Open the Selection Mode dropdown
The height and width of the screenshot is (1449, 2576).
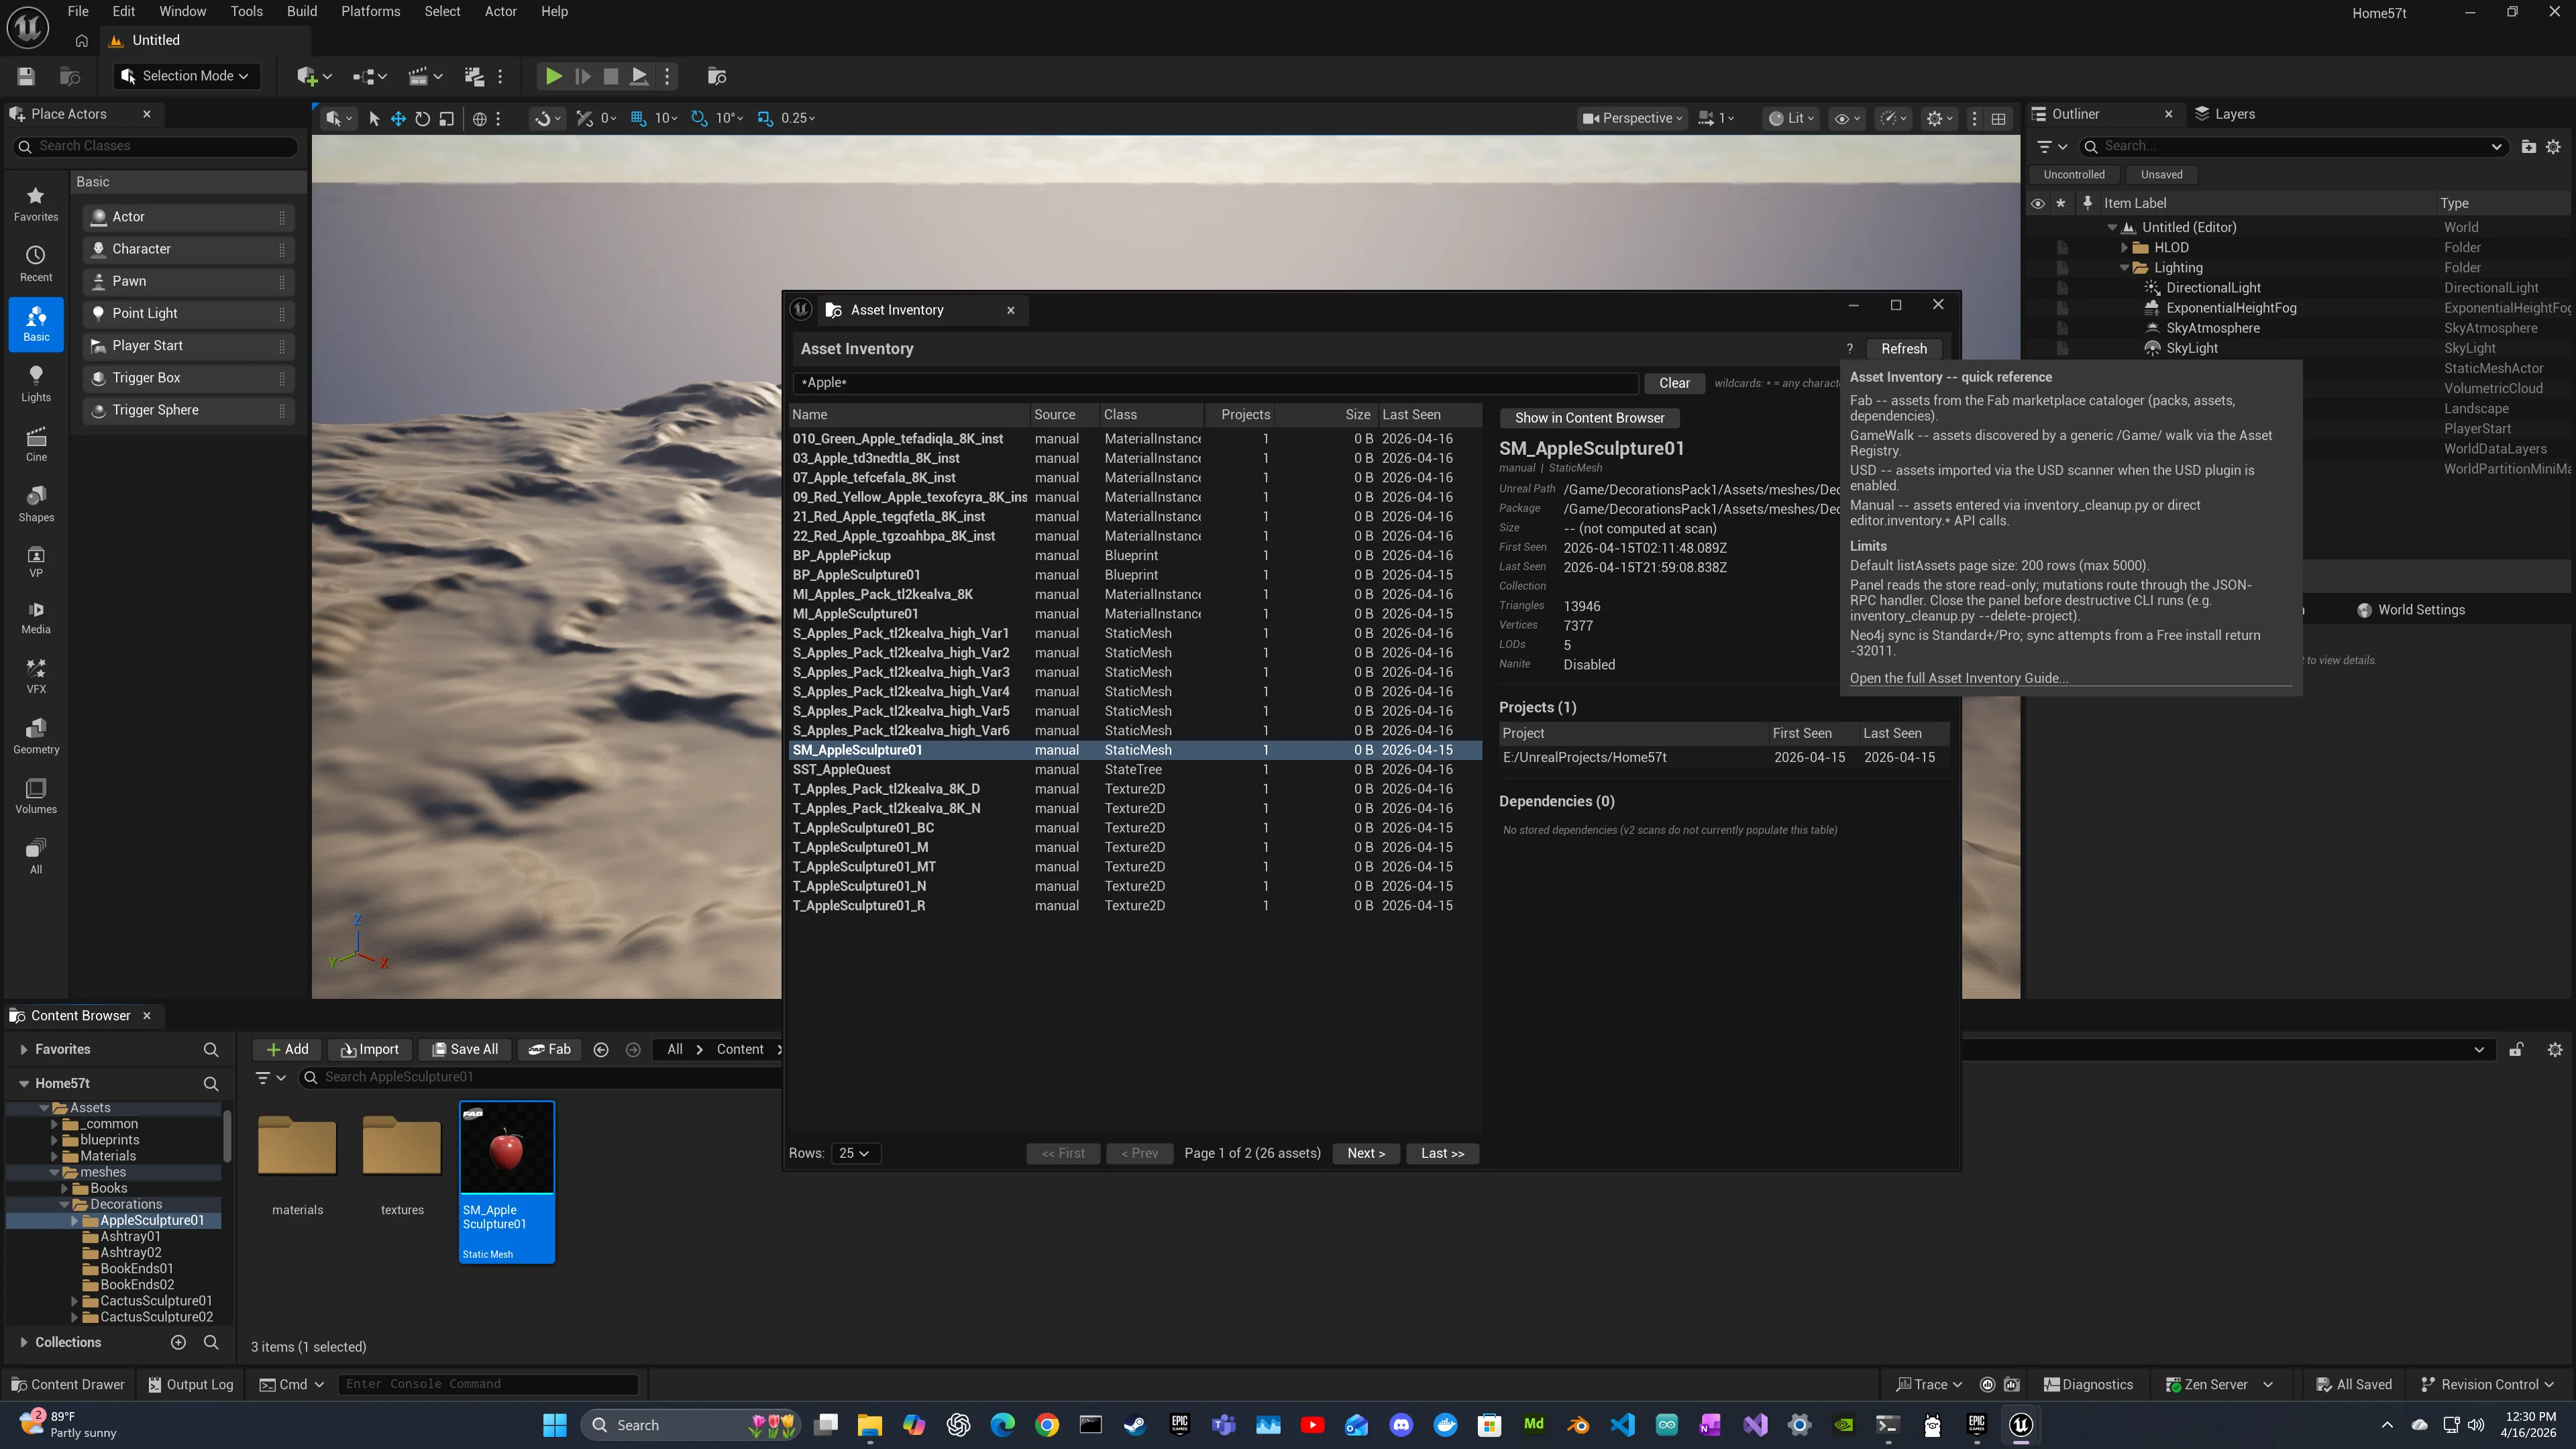186,76
